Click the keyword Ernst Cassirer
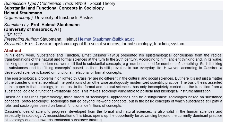 pos(38,44)
